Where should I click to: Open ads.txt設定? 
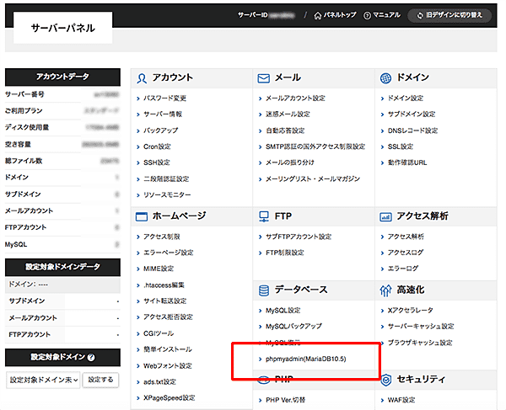click(x=159, y=382)
